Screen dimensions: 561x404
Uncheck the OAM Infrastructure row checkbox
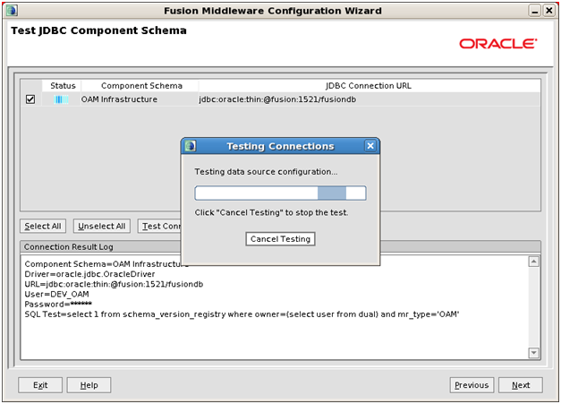click(x=30, y=99)
